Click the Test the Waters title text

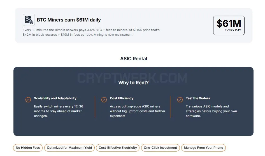click(198, 98)
